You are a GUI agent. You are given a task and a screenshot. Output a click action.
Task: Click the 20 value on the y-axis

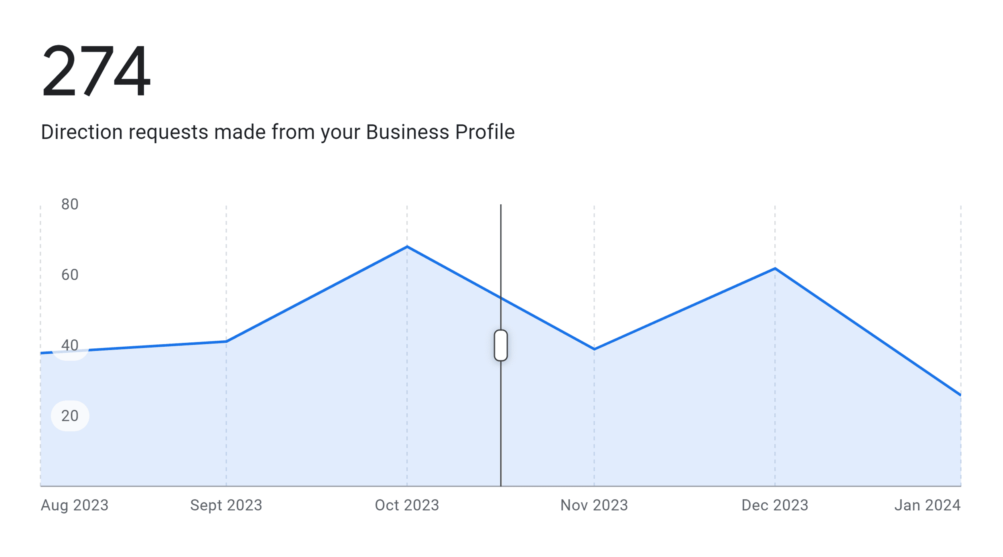click(70, 416)
